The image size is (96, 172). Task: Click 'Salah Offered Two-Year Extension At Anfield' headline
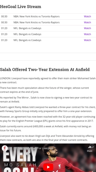pos(45,70)
